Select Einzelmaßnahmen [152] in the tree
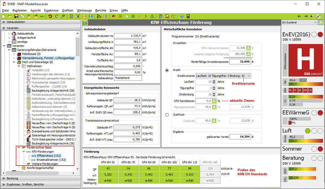This screenshot has width=325, height=189. click(52, 160)
